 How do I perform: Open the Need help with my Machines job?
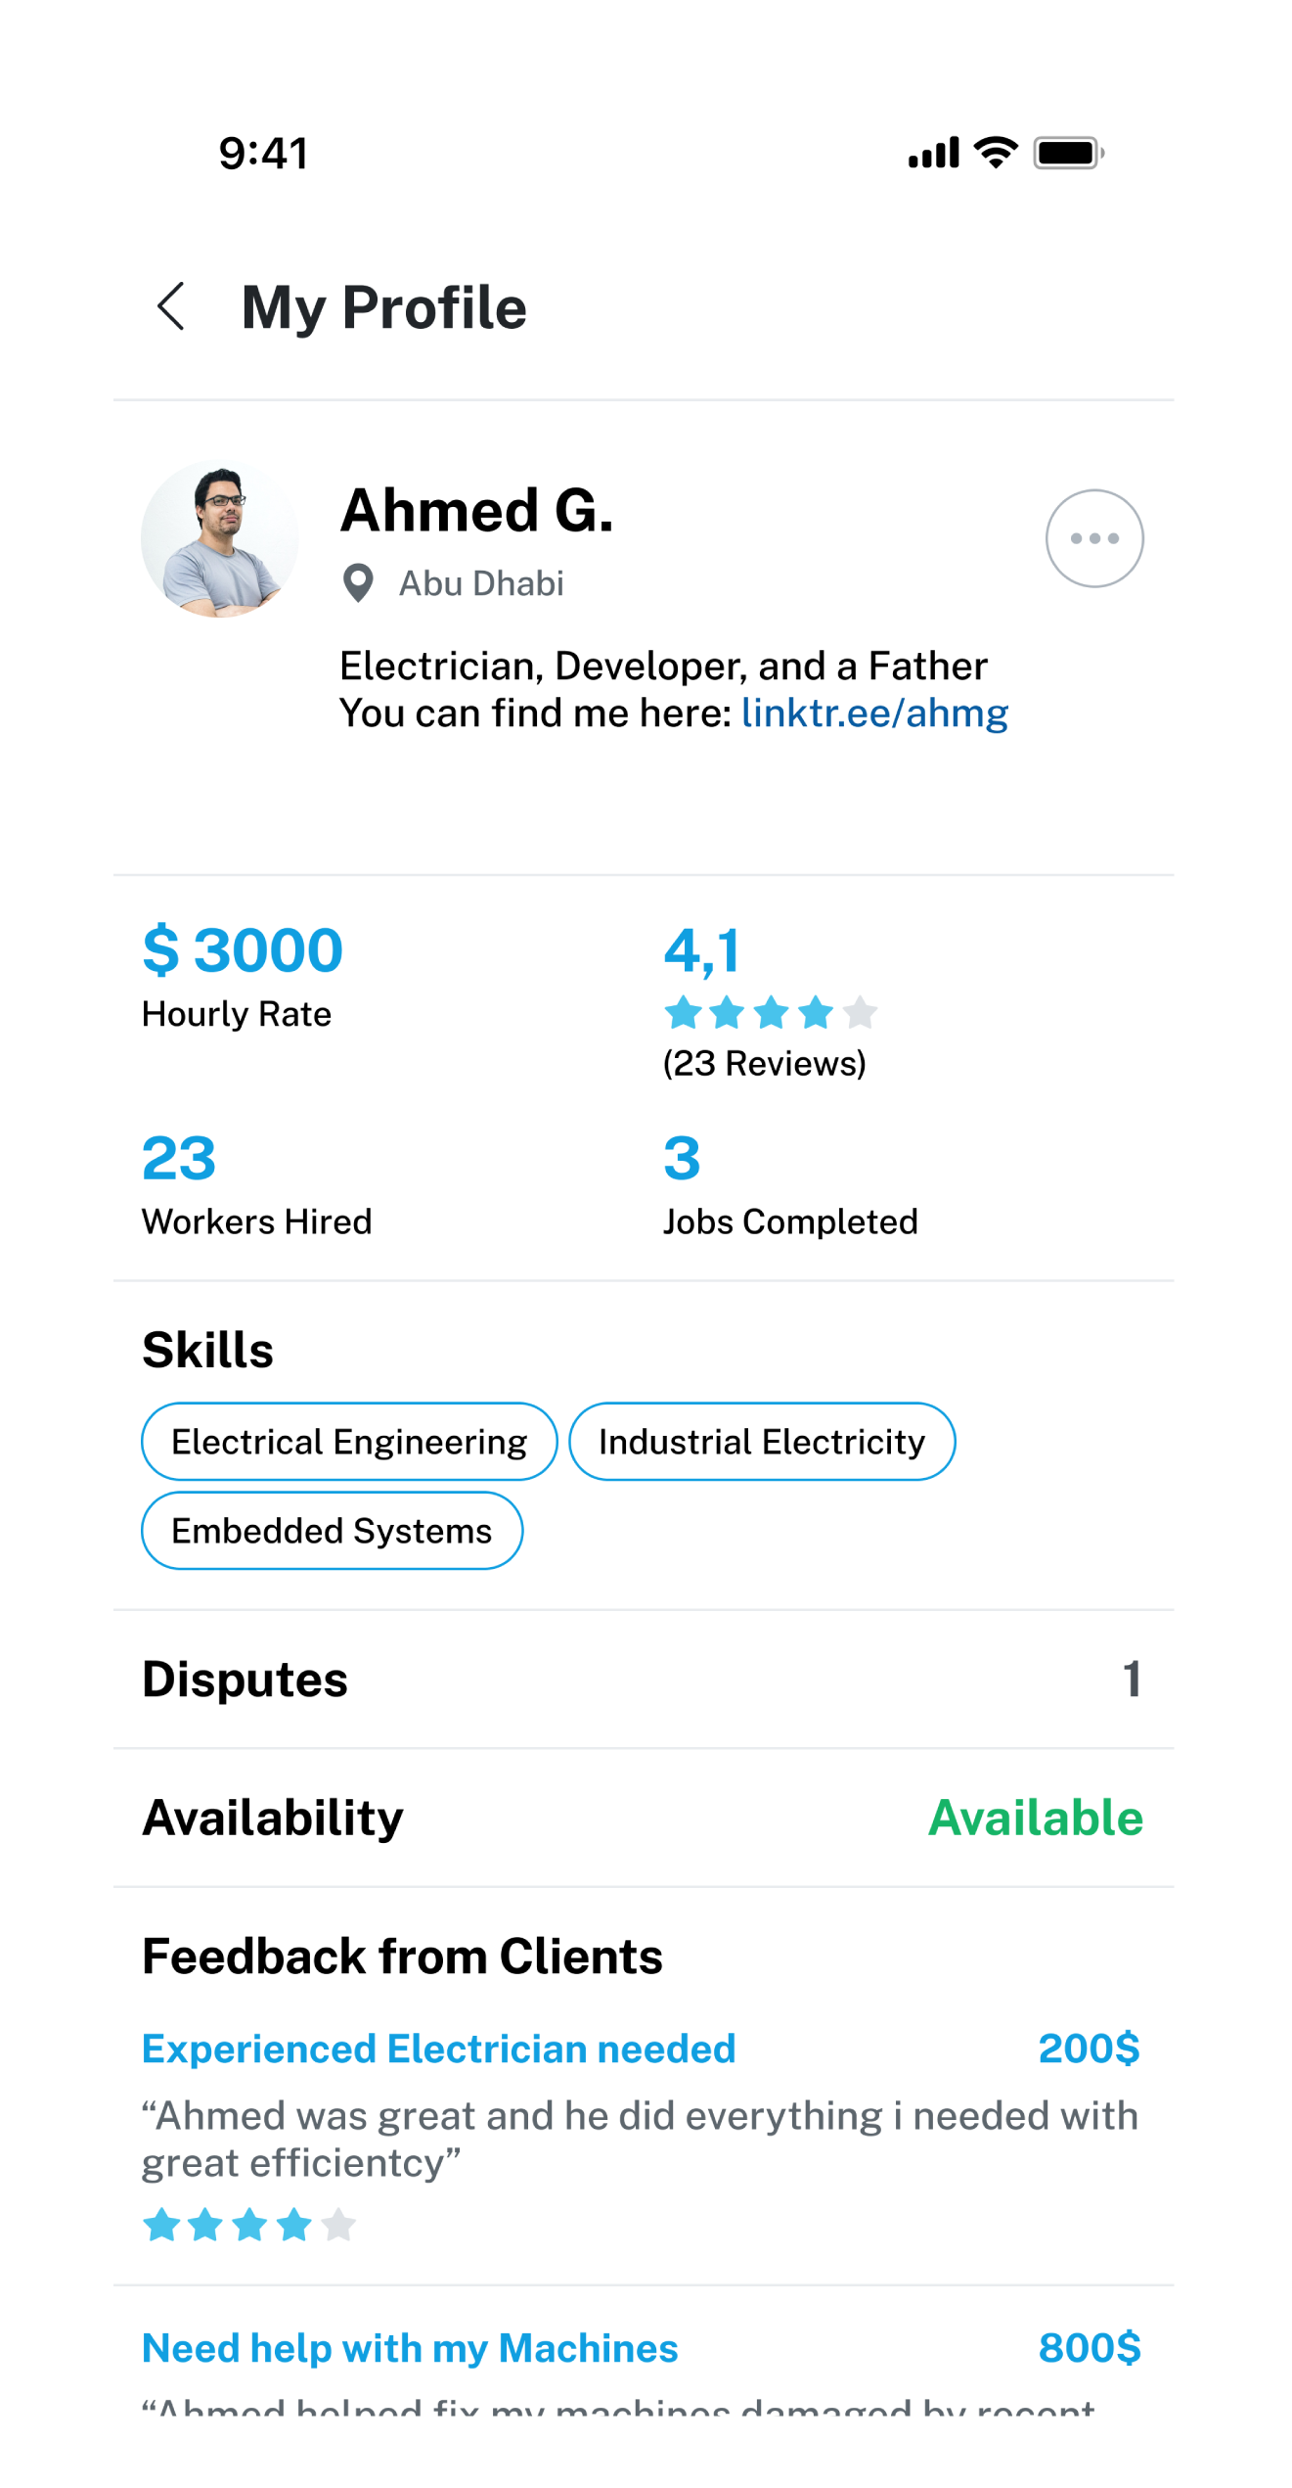(410, 2348)
